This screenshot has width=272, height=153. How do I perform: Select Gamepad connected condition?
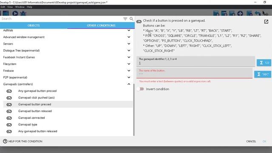point(68,118)
